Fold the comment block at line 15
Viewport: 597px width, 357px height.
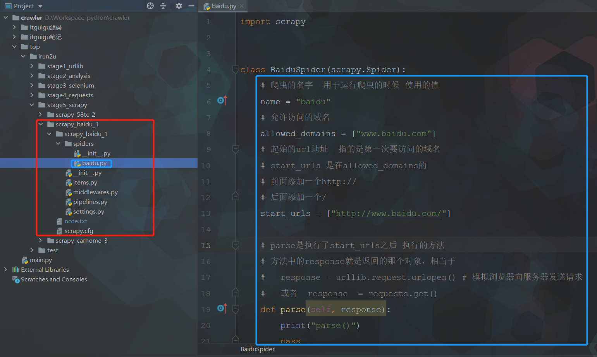236,245
